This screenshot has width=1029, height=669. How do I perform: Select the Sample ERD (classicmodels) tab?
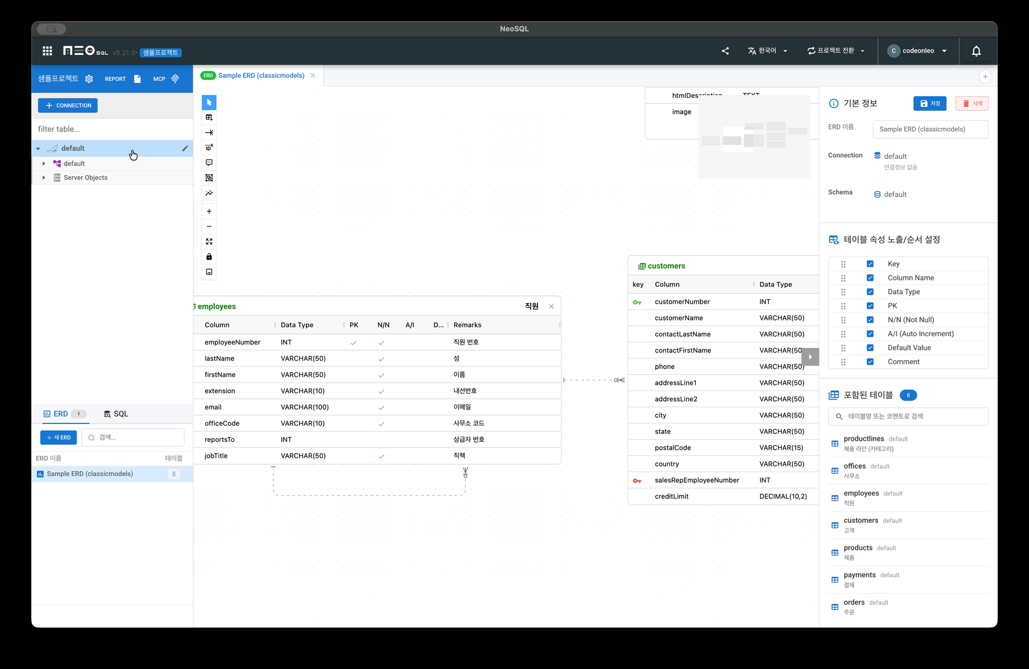click(x=261, y=76)
